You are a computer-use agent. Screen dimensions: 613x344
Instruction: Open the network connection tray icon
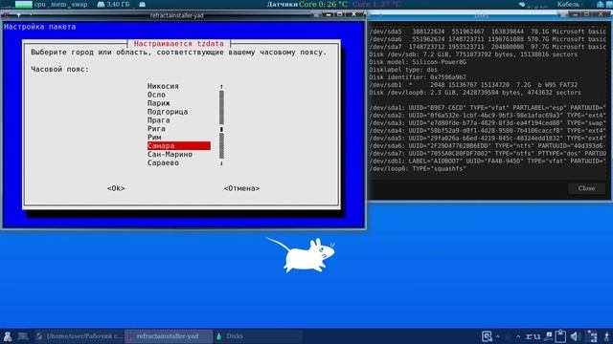click(549, 336)
